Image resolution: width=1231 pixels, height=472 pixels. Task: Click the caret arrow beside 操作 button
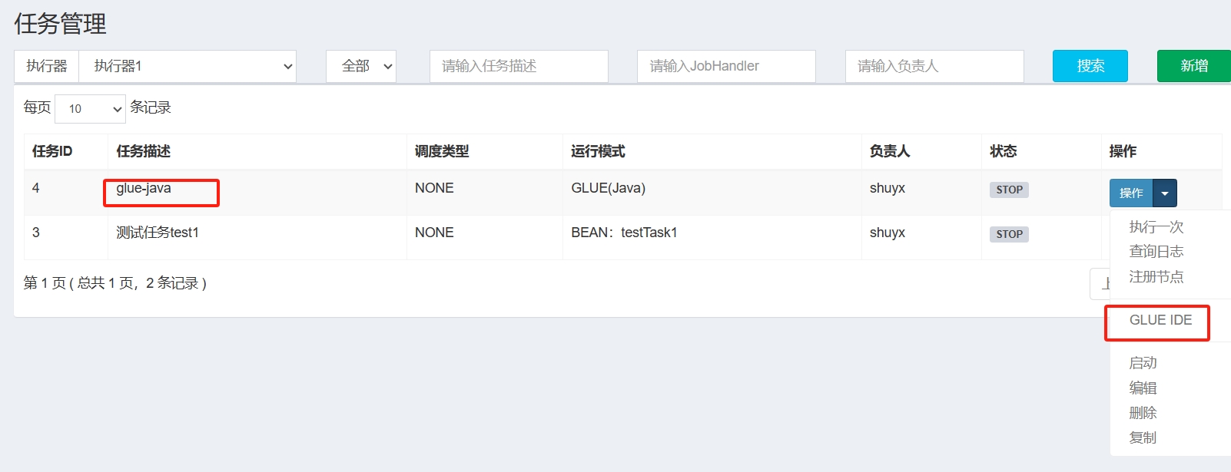point(1165,193)
